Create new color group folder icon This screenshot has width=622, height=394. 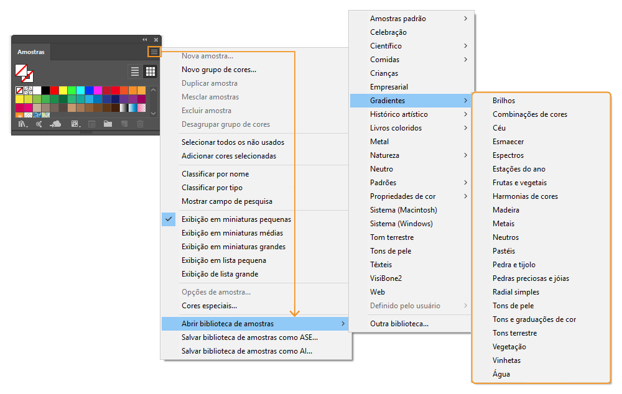pyautogui.click(x=108, y=124)
